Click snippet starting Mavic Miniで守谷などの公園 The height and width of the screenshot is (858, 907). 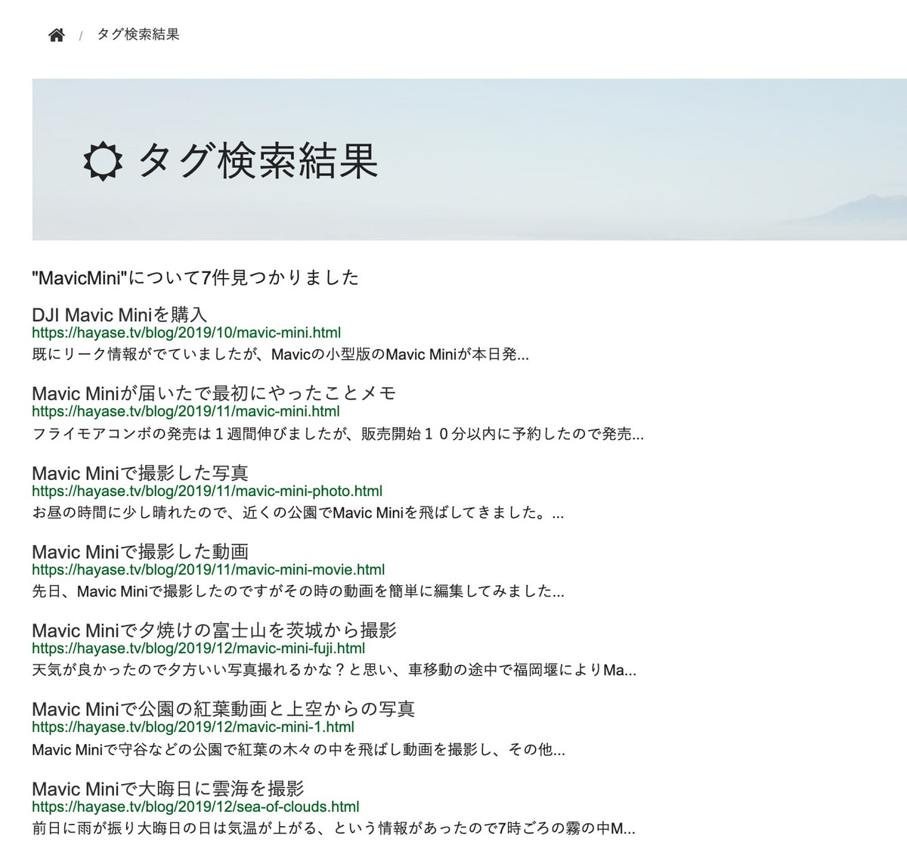click(299, 750)
